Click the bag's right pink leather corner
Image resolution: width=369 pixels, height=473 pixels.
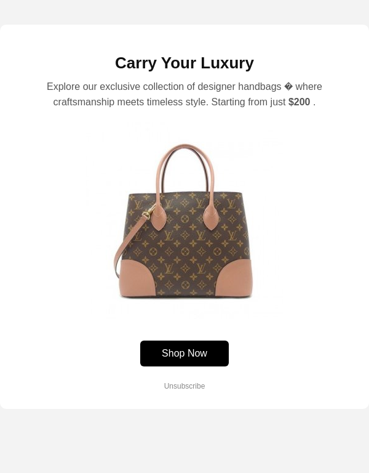[235, 279]
